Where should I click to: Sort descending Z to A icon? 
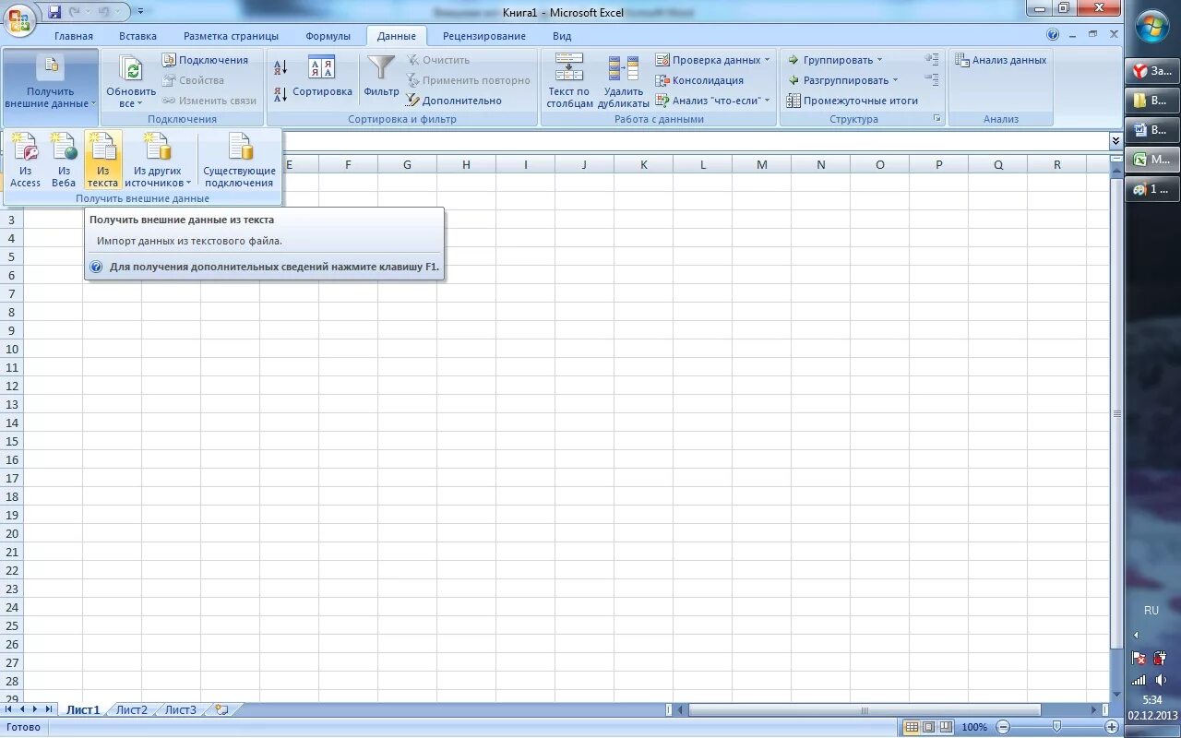[x=281, y=94]
